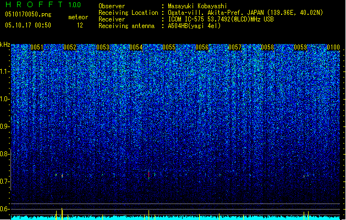The height and width of the screenshot is (220, 346).
Task: Click the 0059 time marker
Action: point(300,47)
